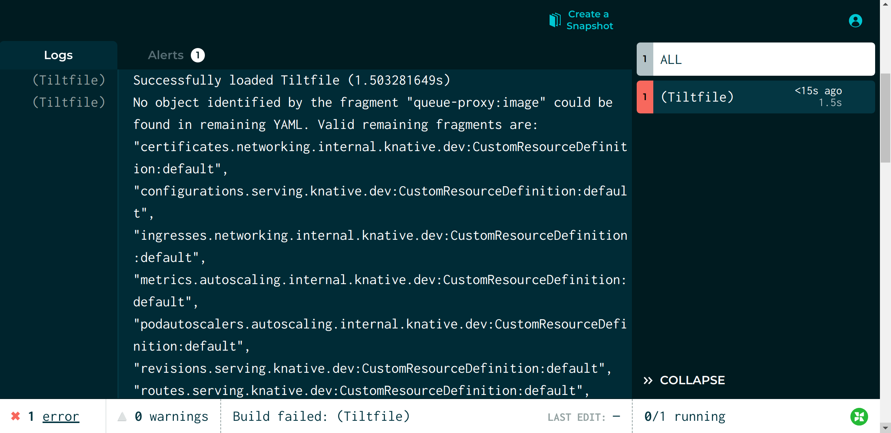The width and height of the screenshot is (891, 433).
Task: Click the <15s ago timestamp
Action: point(818,91)
